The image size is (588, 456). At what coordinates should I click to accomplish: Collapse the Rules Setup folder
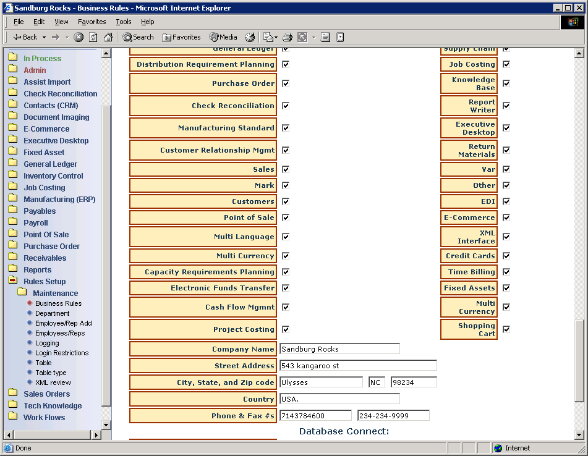pos(12,281)
